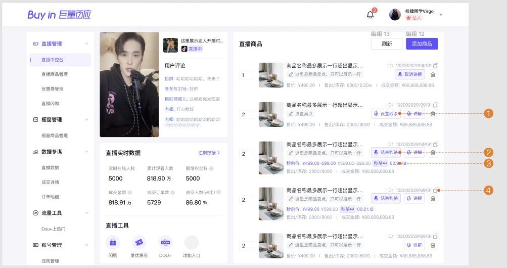Enable flash sale via 设置秒杀
This screenshot has height=268, width=507.
coord(386,114)
